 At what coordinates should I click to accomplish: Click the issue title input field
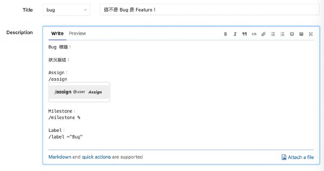(x=210, y=9)
